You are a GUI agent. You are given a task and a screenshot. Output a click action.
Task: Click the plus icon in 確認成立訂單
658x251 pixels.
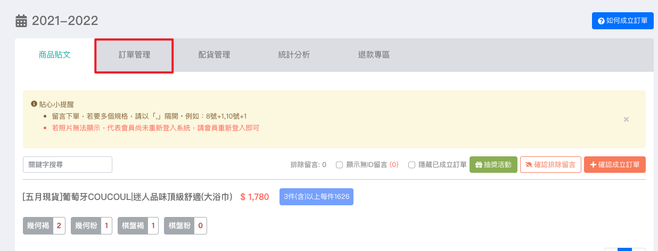593,165
